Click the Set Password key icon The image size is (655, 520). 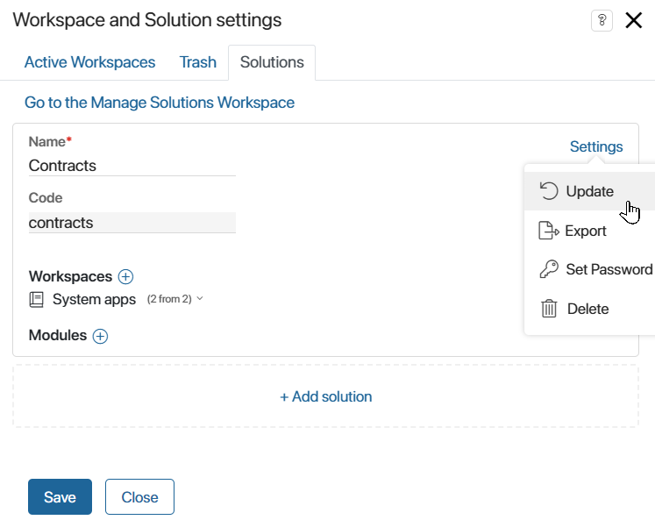pyautogui.click(x=549, y=269)
